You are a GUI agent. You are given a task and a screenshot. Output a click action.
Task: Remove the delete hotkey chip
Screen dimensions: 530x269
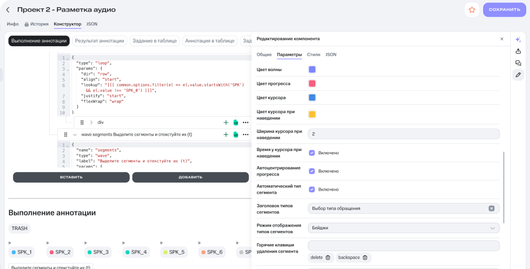(327, 257)
